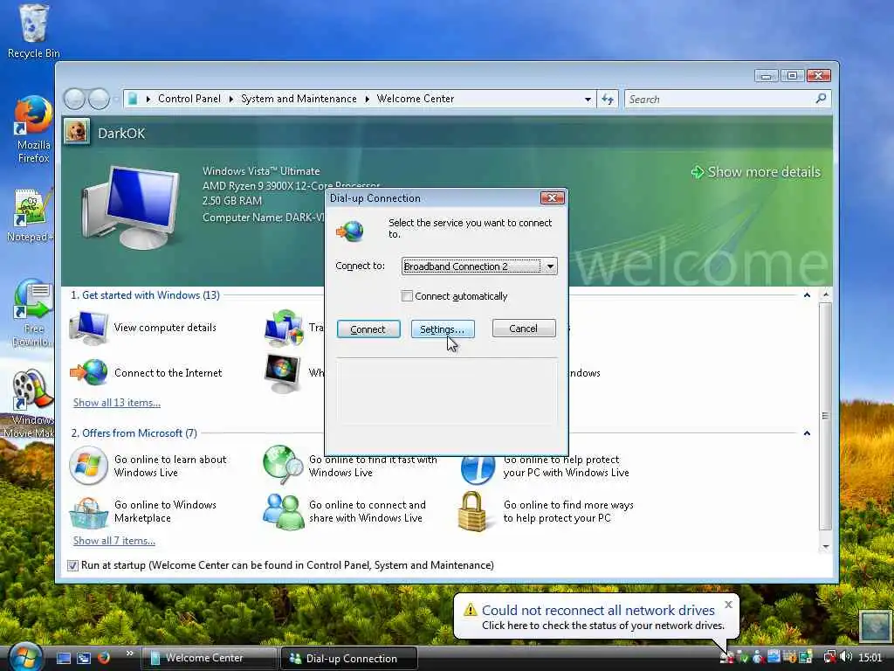Click Switch between windows Quick Launch icon
894x671 pixels.
84,658
